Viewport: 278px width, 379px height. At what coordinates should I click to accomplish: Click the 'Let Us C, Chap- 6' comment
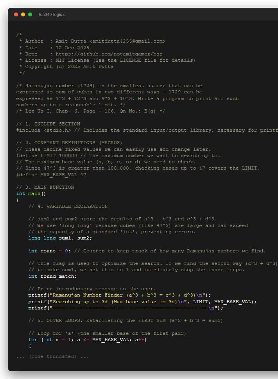pyautogui.click(x=90, y=111)
